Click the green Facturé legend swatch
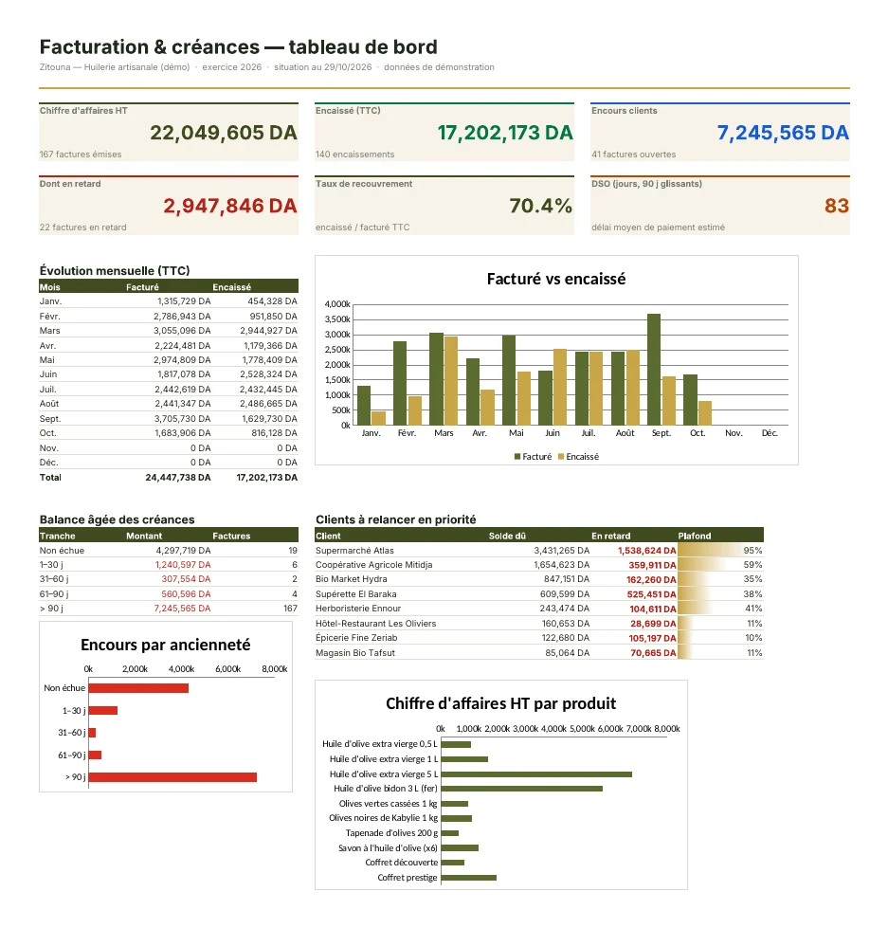This screenshot has height=928, width=888. click(x=517, y=457)
